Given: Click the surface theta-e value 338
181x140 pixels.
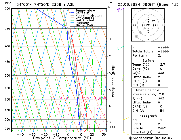Looking at the screenshot, I should coord(161,73).
